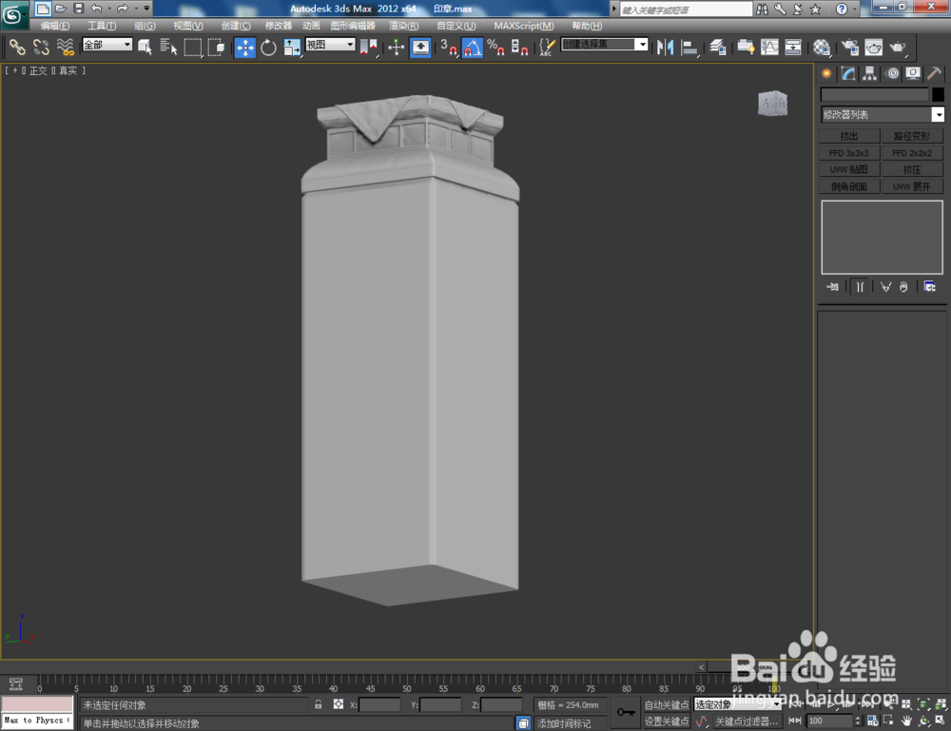Open the 创建(C) menu
Image resolution: width=951 pixels, height=731 pixels.
coord(235,26)
